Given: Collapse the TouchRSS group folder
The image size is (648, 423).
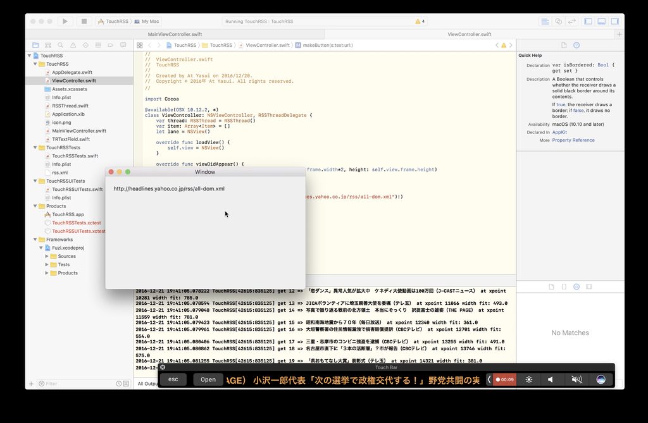Looking at the screenshot, I should click(35, 64).
